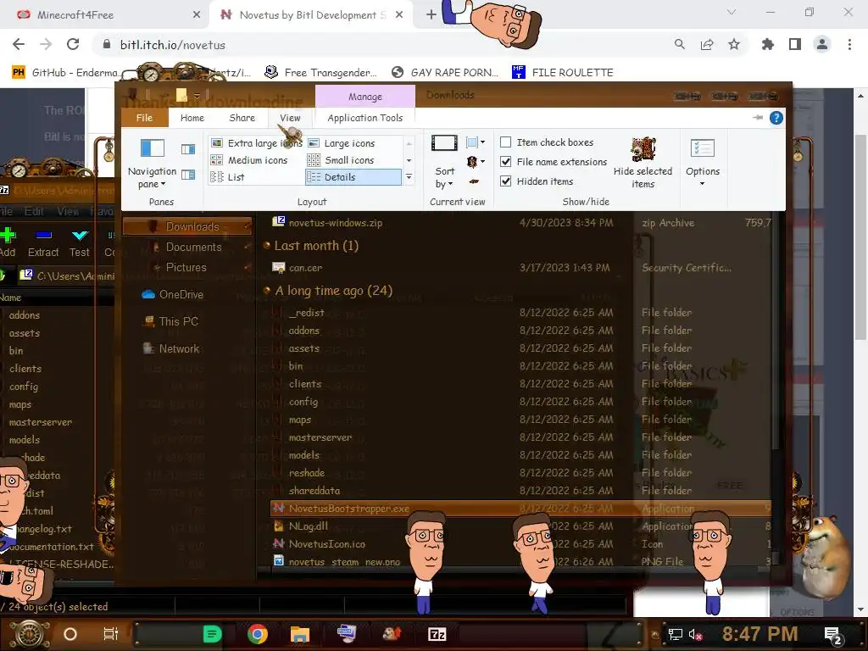868x651 pixels.
Task: Choose Small icons layout
Action: click(342, 160)
